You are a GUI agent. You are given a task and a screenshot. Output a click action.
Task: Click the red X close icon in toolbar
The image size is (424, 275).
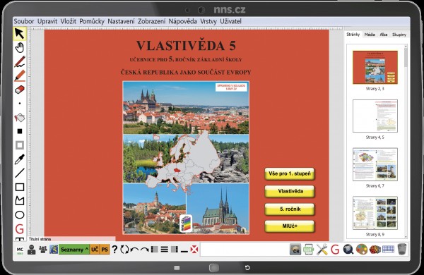click(x=194, y=250)
